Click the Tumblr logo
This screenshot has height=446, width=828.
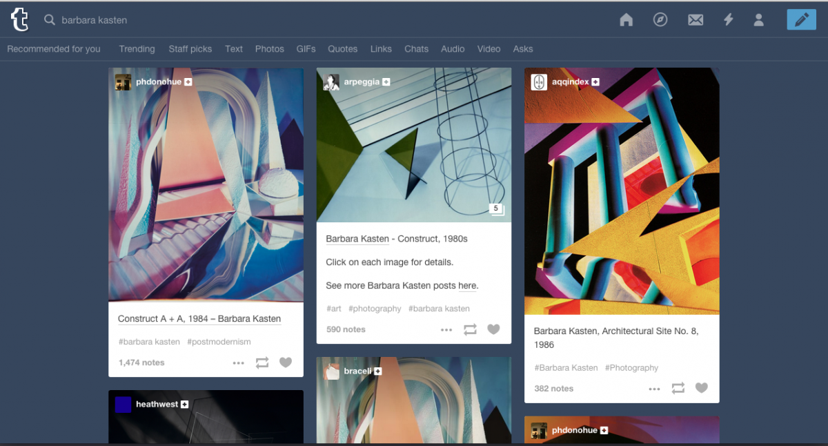20,20
